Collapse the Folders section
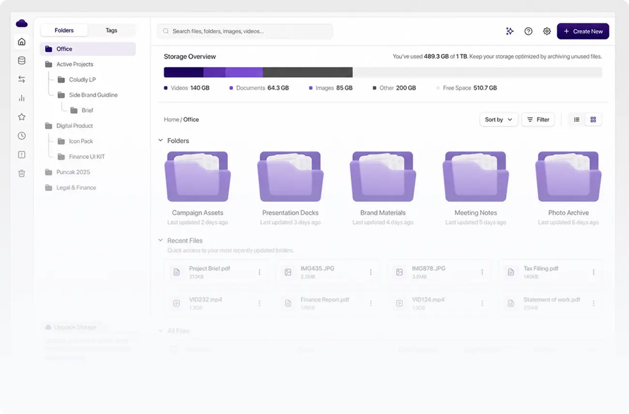 pyautogui.click(x=161, y=140)
